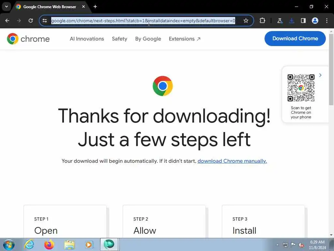Launch Firefox from the taskbar
Viewport: 334px width, 251px height.
coord(49,244)
